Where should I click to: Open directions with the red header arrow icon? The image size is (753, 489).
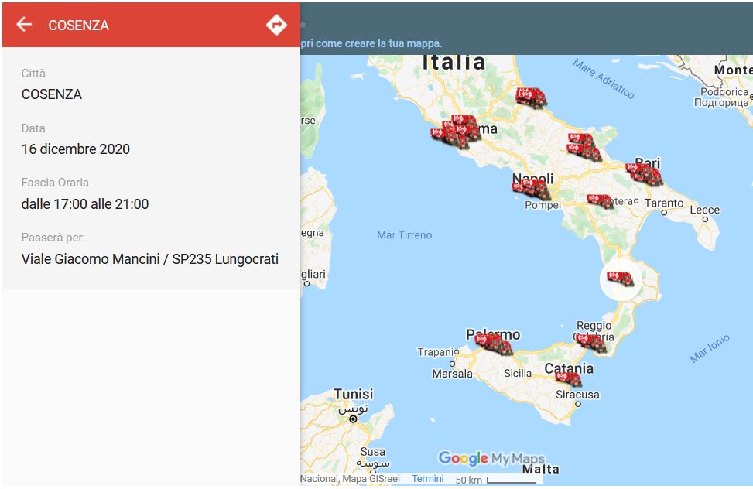pyautogui.click(x=276, y=25)
